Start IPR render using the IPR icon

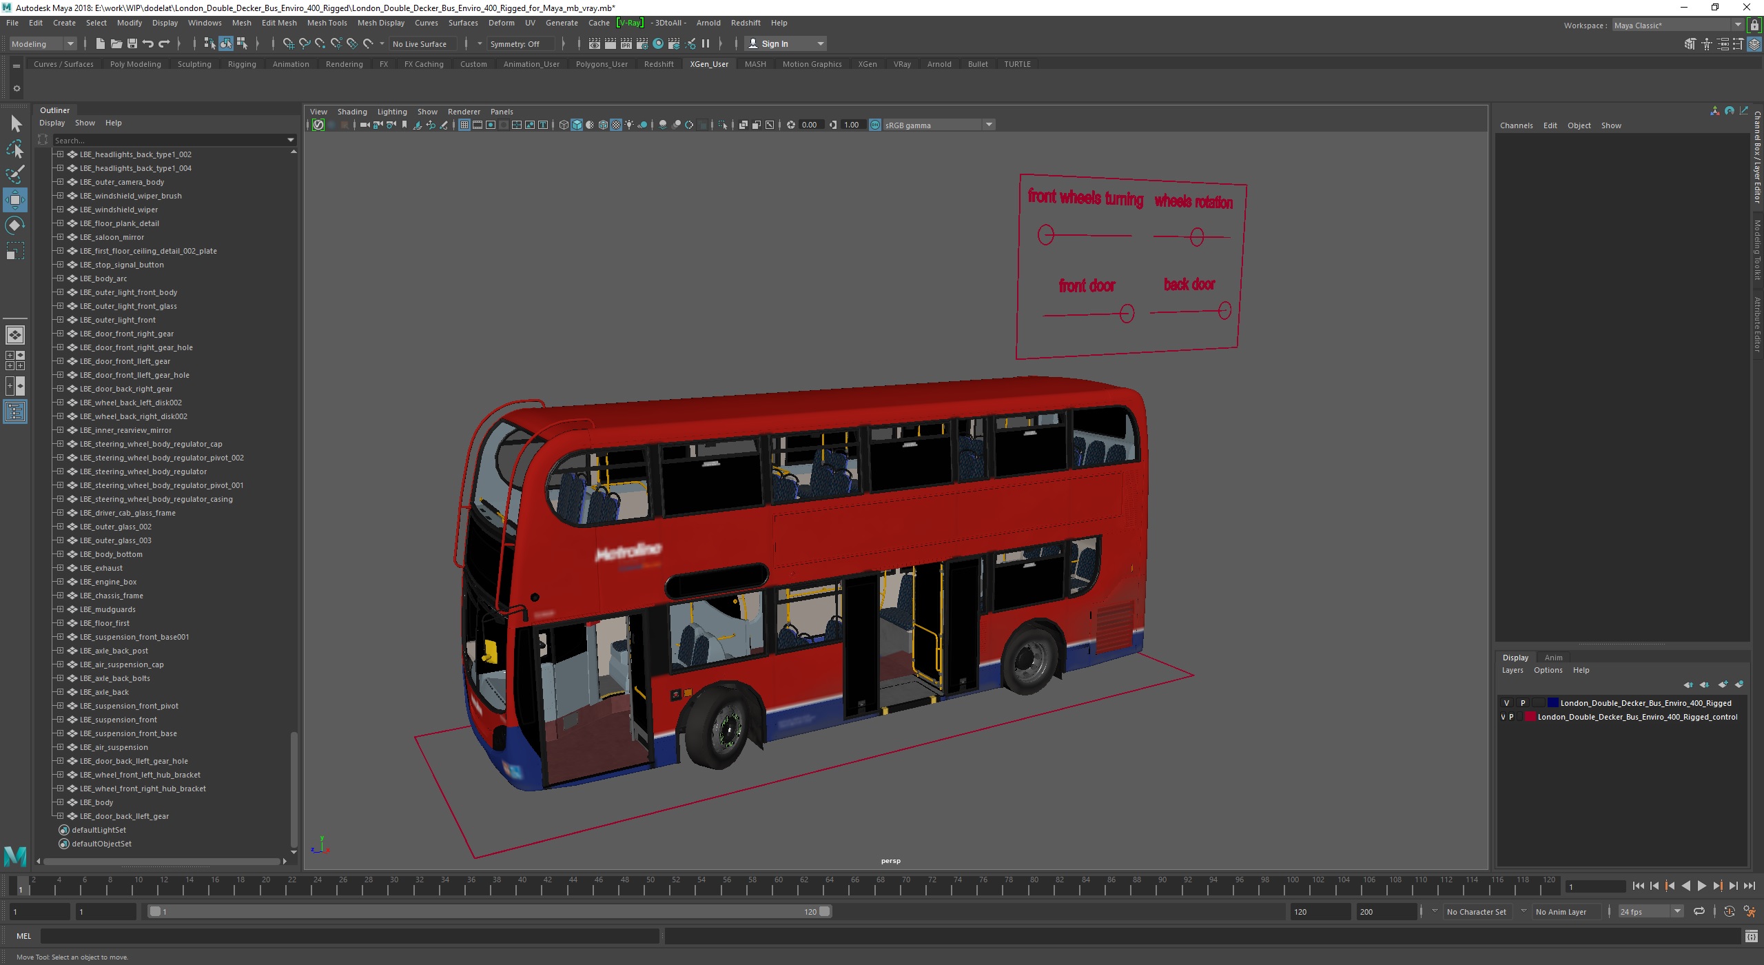point(626,43)
